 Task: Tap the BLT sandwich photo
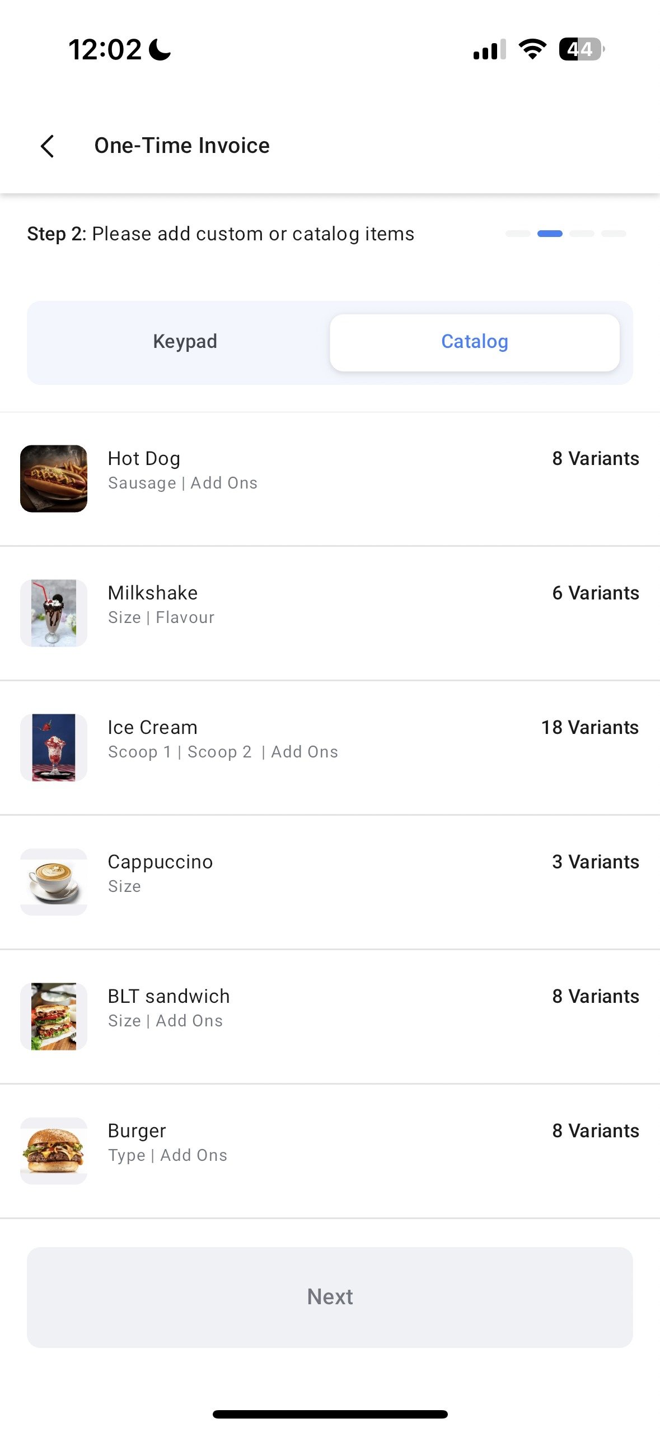[54, 1016]
